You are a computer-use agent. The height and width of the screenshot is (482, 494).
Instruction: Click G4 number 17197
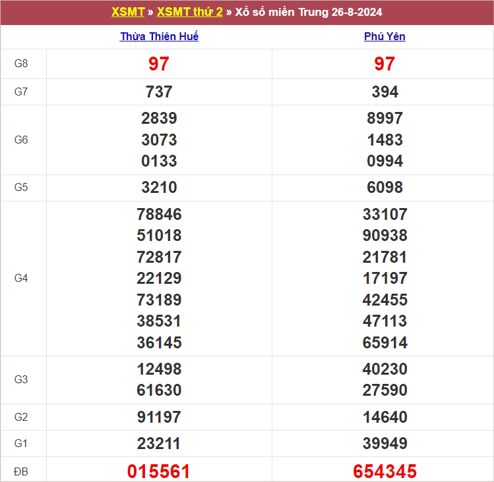(385, 278)
